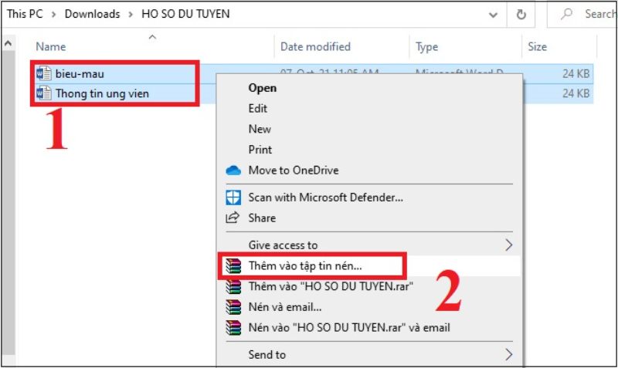Select Thêm vào "HO SO DU TUYEN.rar"
Screen dimensions: 618x368
coord(331,286)
